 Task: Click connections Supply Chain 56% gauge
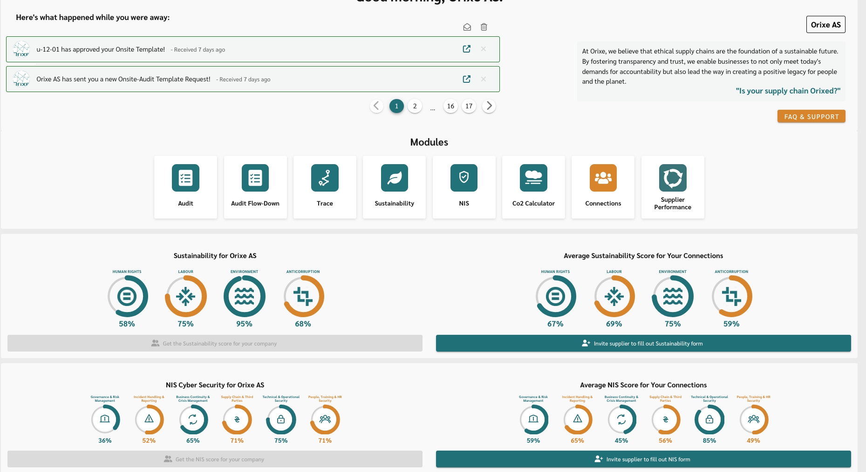click(x=665, y=419)
